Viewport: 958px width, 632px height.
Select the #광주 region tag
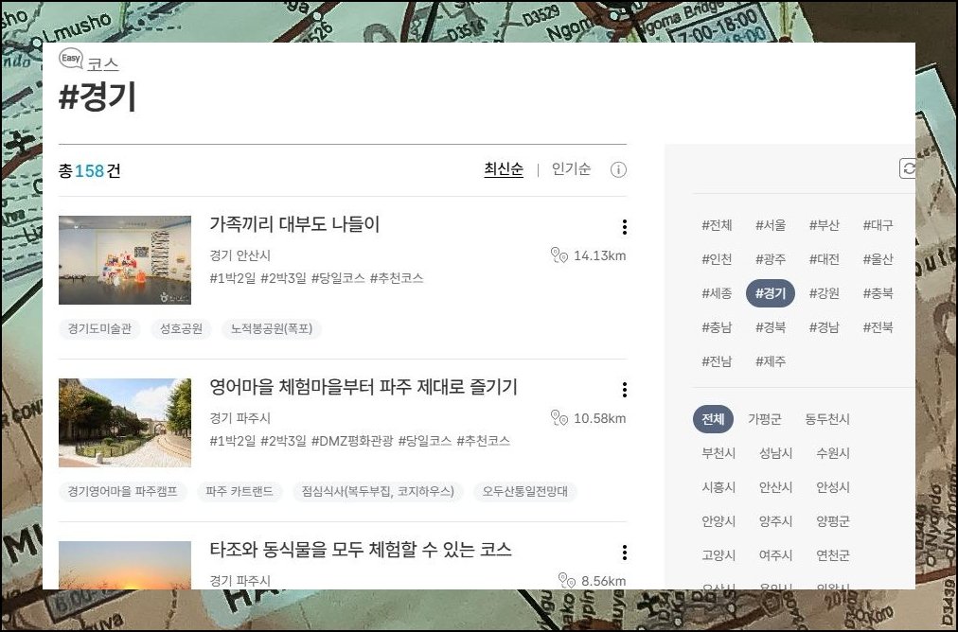click(771, 259)
